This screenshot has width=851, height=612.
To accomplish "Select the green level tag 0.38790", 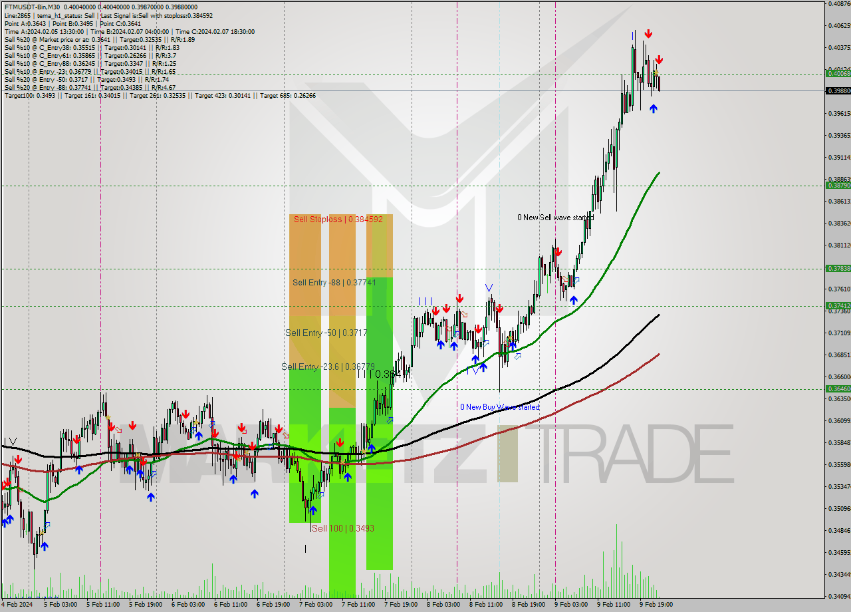I will [x=838, y=186].
